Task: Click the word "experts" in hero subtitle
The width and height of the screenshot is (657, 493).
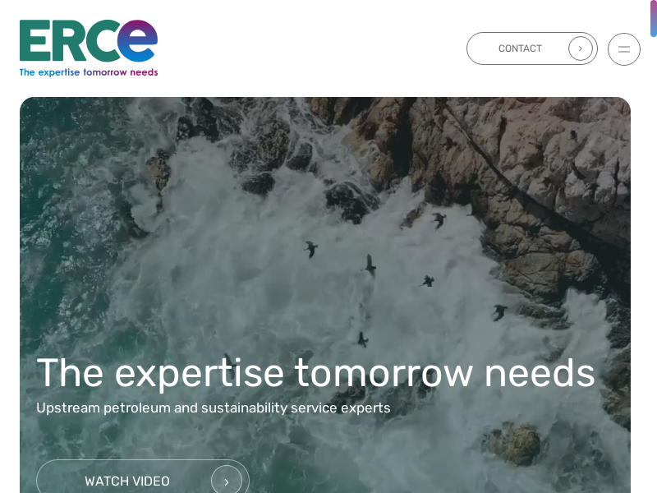Action: (365, 408)
